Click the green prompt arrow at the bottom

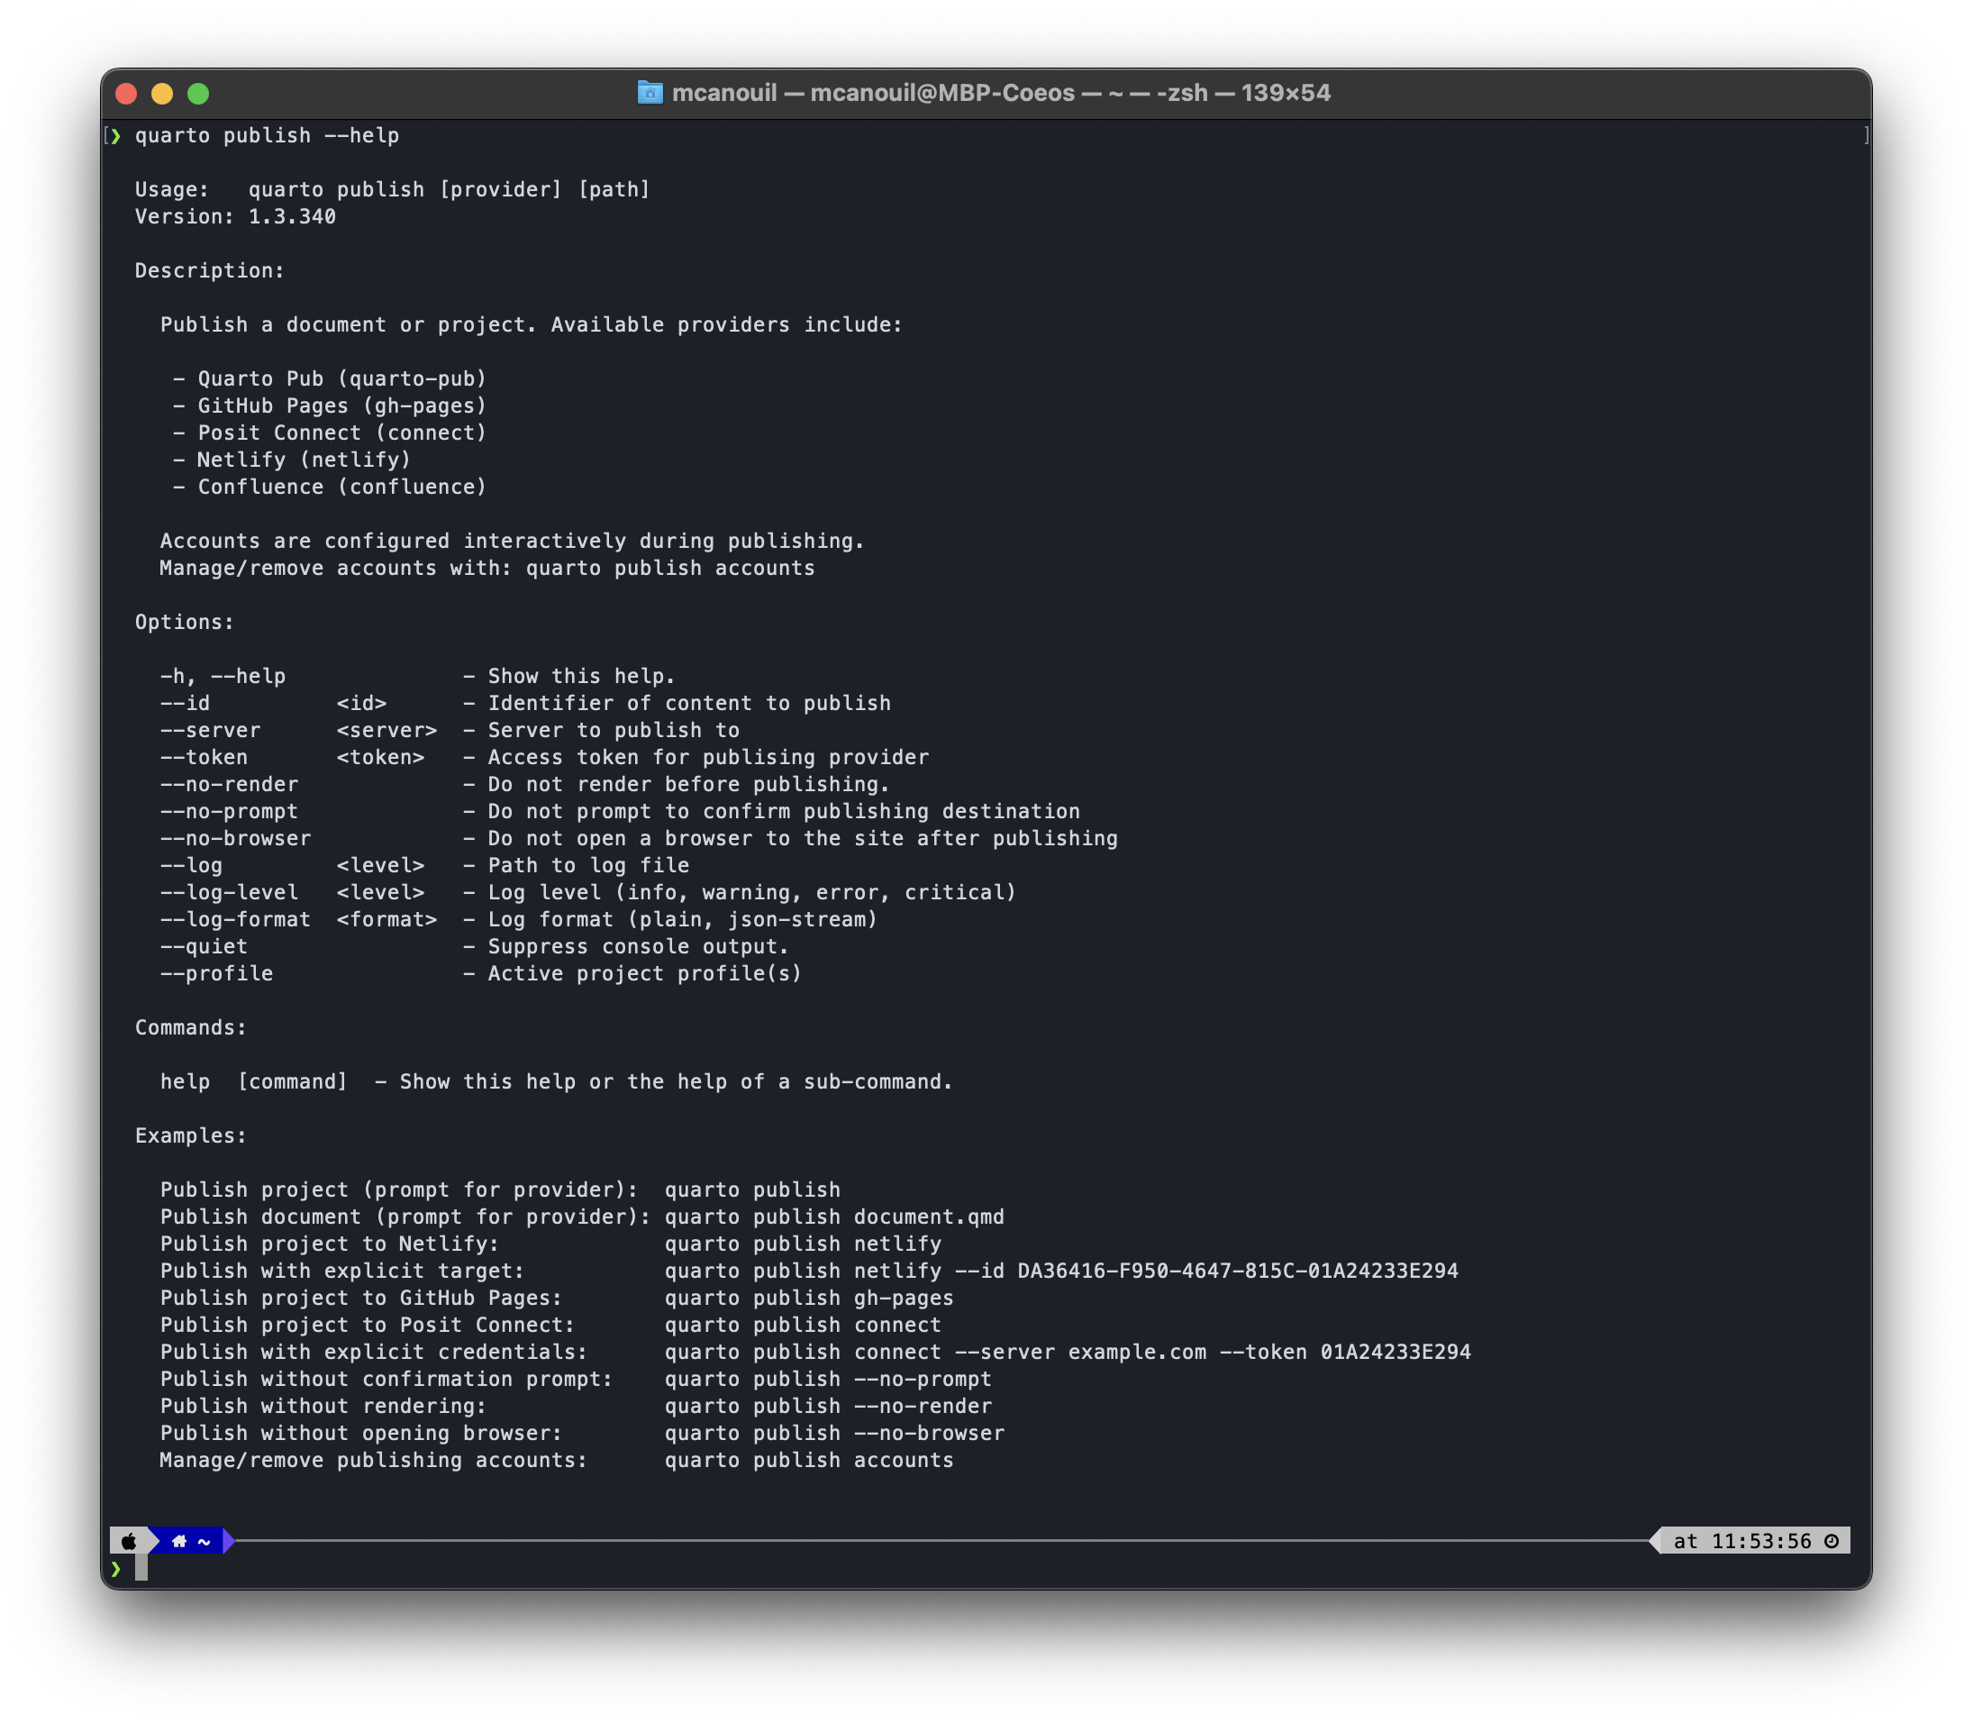point(115,1569)
